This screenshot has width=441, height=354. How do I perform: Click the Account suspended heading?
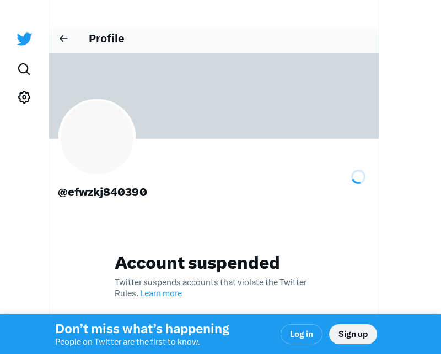197,263
